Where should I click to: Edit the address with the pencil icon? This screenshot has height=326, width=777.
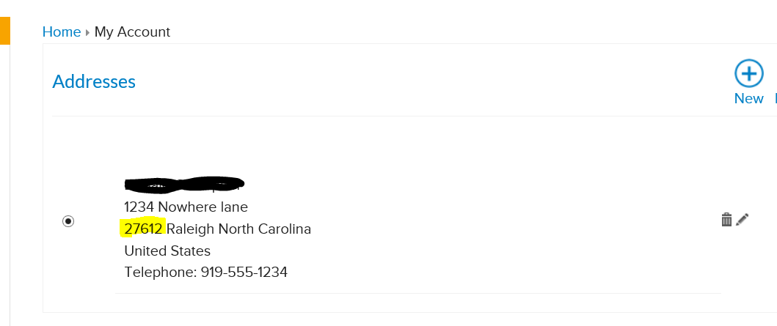[x=743, y=220]
